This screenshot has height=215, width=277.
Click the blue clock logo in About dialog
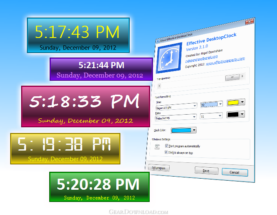pos(169,58)
